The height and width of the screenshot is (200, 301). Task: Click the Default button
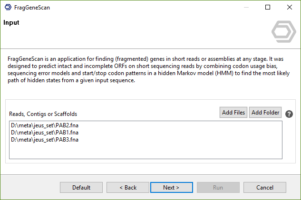coord(81,187)
